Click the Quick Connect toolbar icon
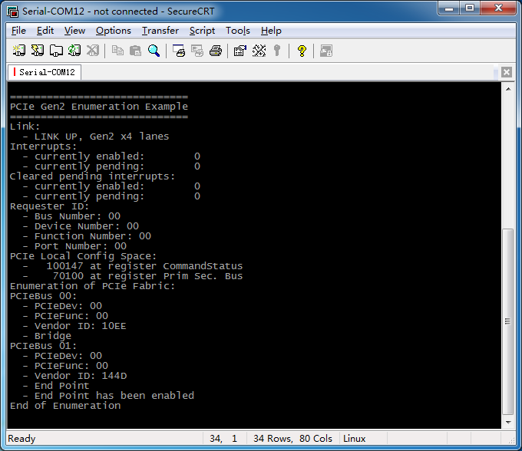Screen dimensions: 522x451 [x=38, y=51]
